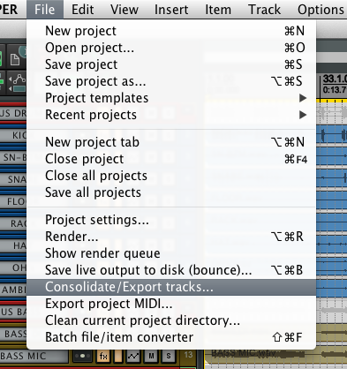The width and height of the screenshot is (347, 369).
Task: Click the BASS MIC envelope/automation icon
Action: 133,357
